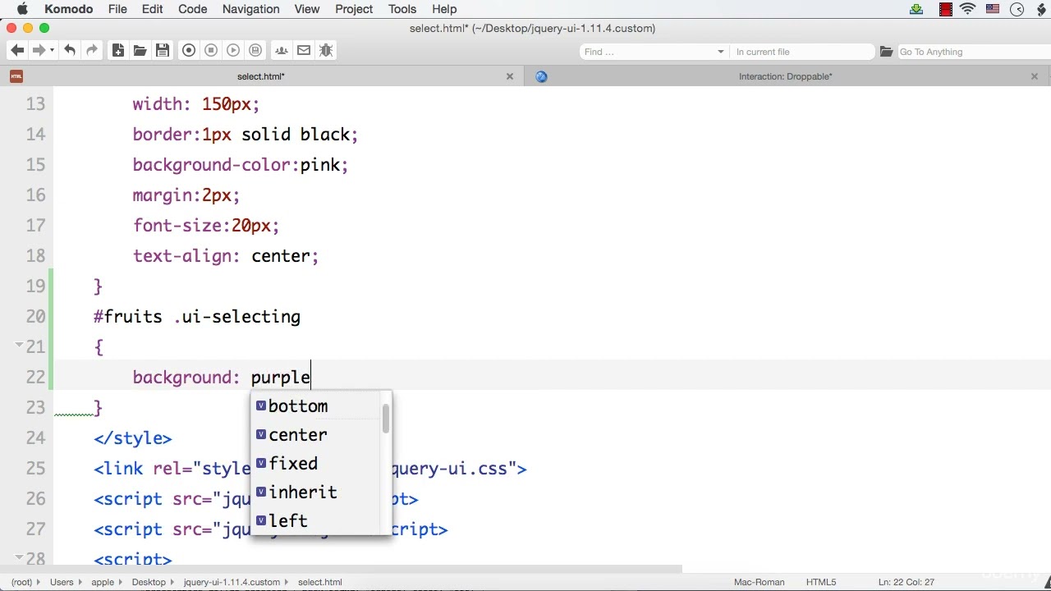Click the Users breadcrumb
This screenshot has height=591, width=1051.
coord(62,582)
